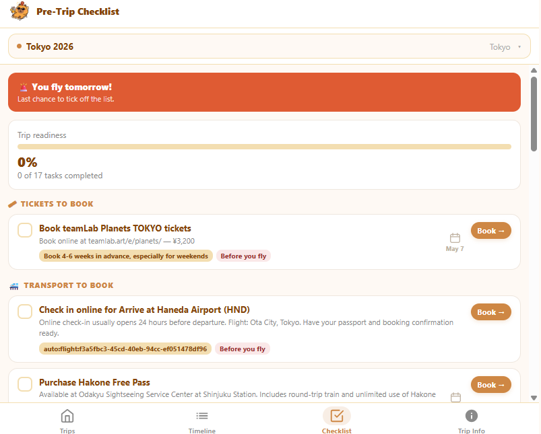Image resolution: width=541 pixels, height=434 pixels.
Task: Click the train icon beside Transport to Book
Action: click(x=13, y=286)
